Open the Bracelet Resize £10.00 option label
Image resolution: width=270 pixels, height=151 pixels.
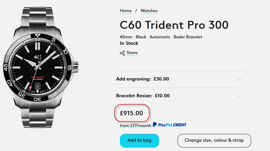[143, 96]
